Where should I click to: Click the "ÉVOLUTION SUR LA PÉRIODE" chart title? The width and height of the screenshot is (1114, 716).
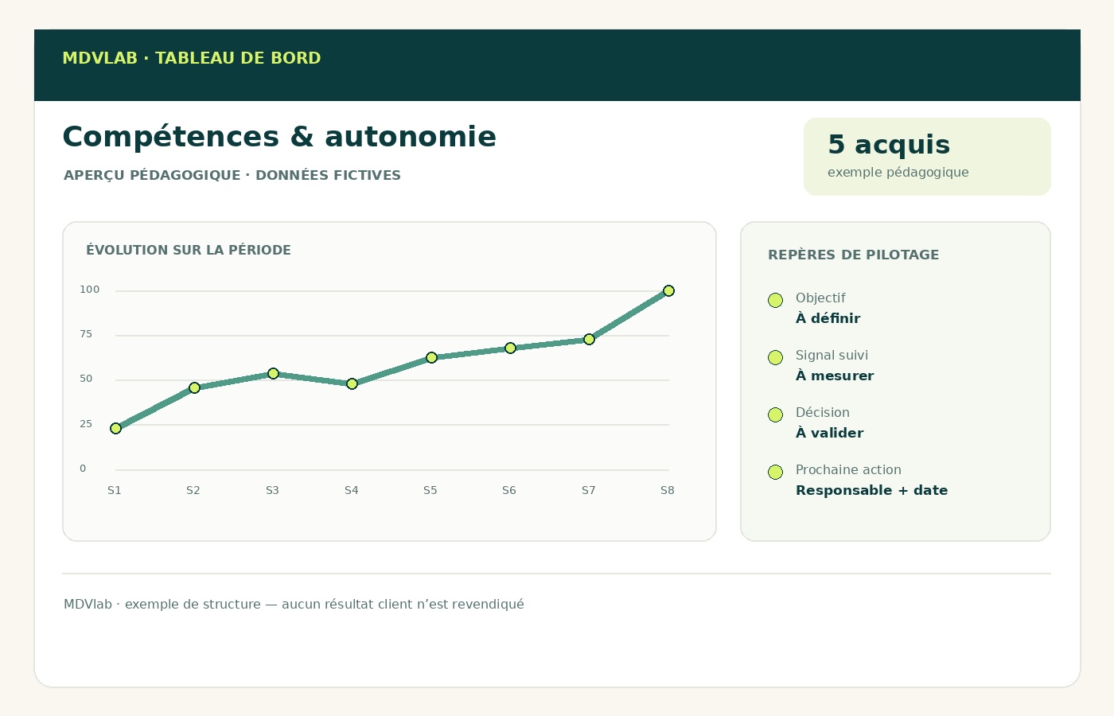click(x=189, y=250)
